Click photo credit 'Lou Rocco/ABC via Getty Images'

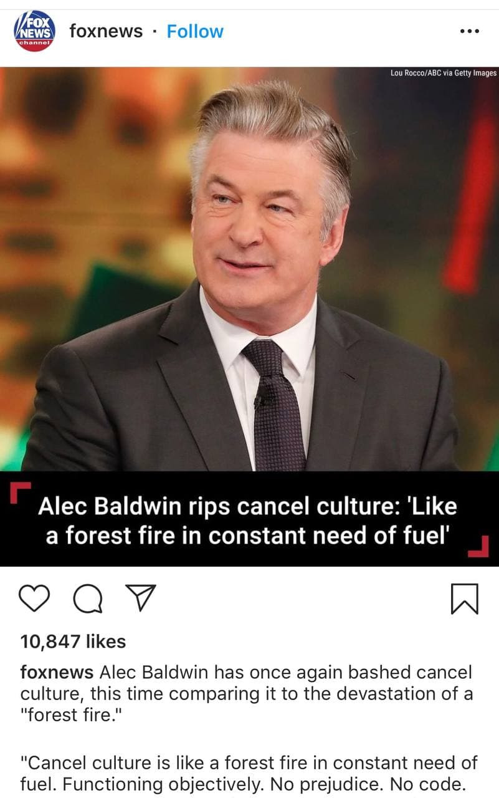coord(444,73)
